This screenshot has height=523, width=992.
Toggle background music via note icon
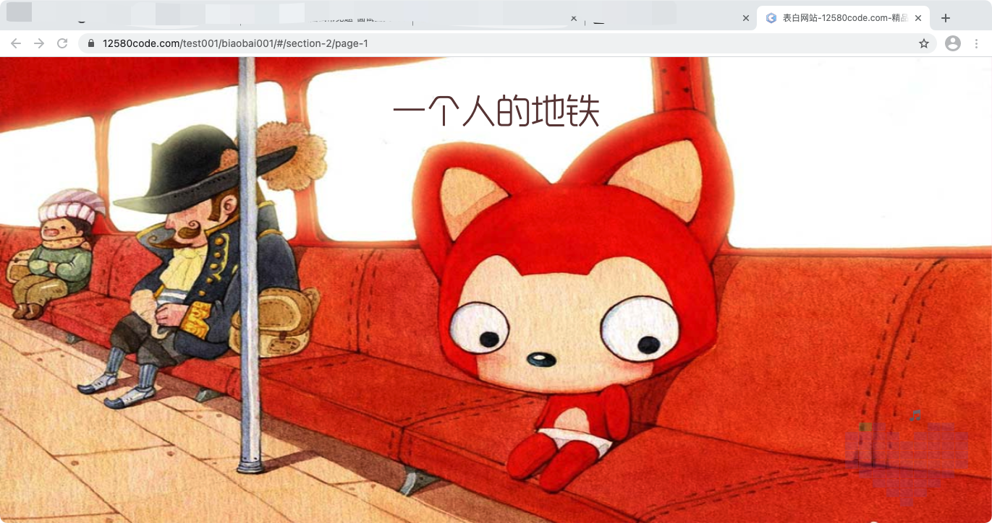pyautogui.click(x=915, y=415)
